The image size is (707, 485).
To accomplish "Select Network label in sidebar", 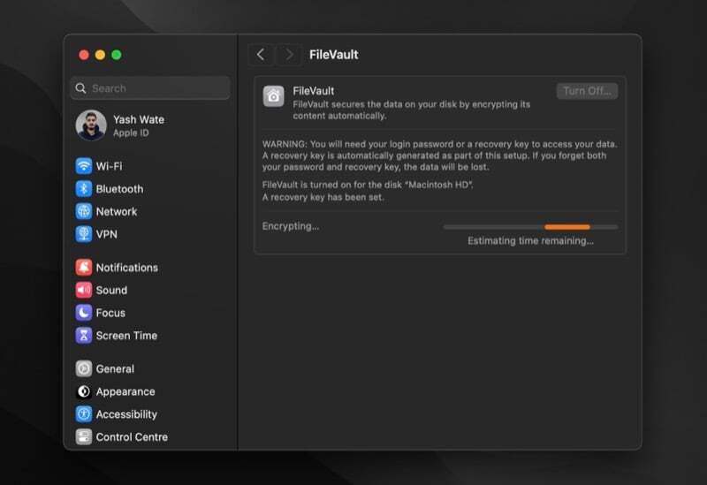I will tap(117, 211).
